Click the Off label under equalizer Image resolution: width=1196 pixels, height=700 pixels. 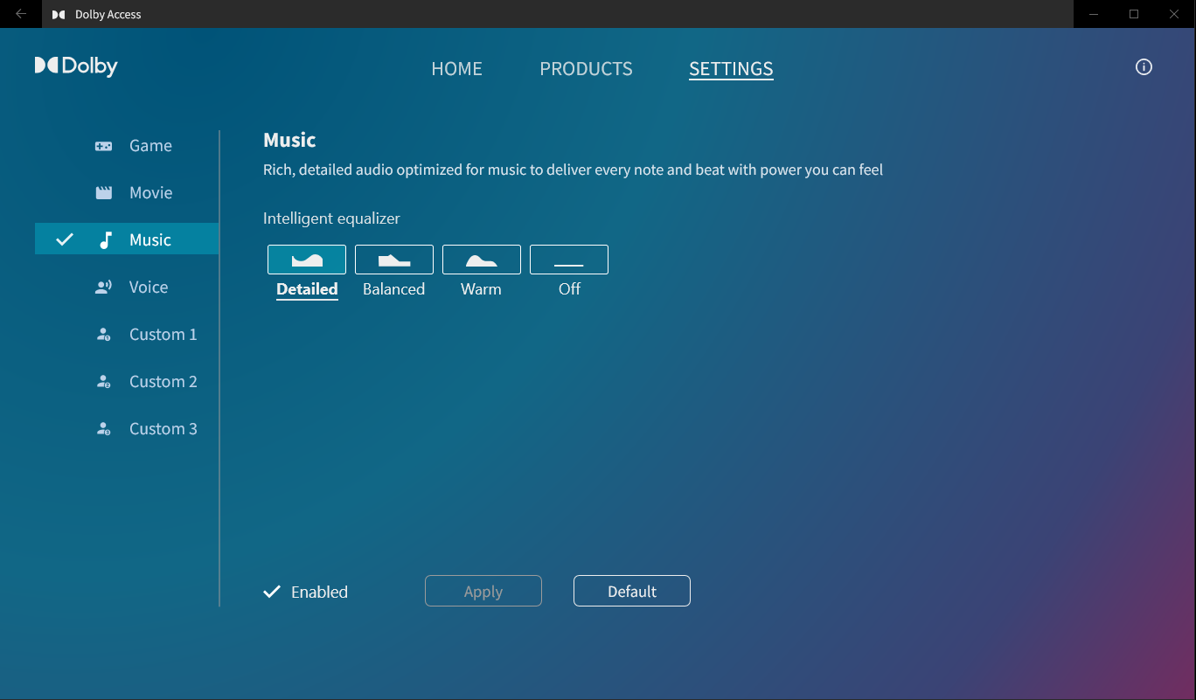click(x=569, y=289)
